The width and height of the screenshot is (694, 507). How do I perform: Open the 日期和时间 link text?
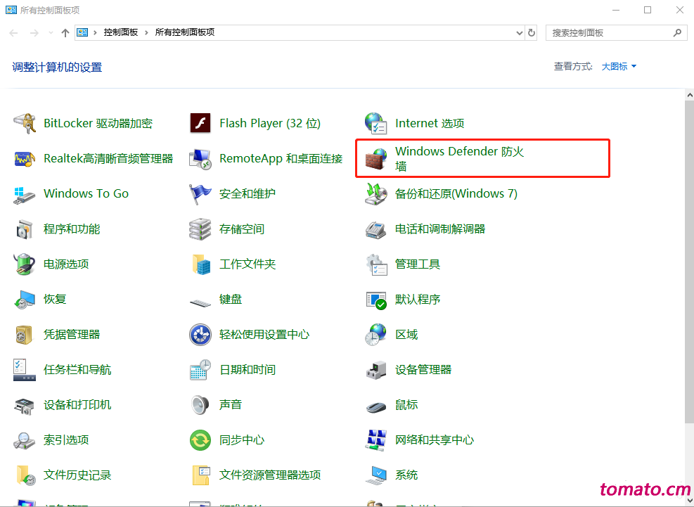click(248, 369)
